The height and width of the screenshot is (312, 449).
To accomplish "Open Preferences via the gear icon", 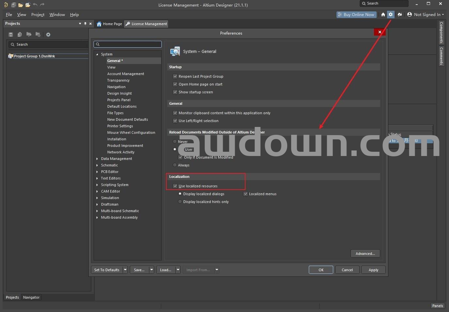I will [x=391, y=15].
